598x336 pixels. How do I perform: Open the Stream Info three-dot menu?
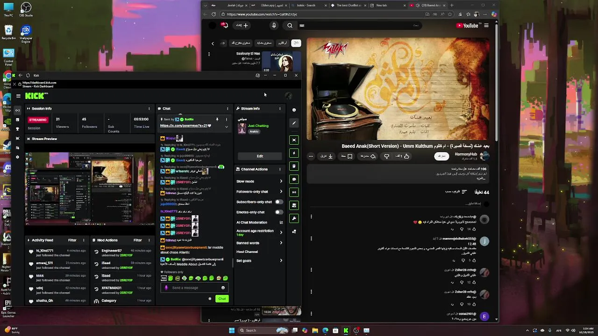tap(280, 109)
